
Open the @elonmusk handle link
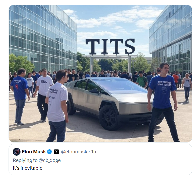coord(74,152)
